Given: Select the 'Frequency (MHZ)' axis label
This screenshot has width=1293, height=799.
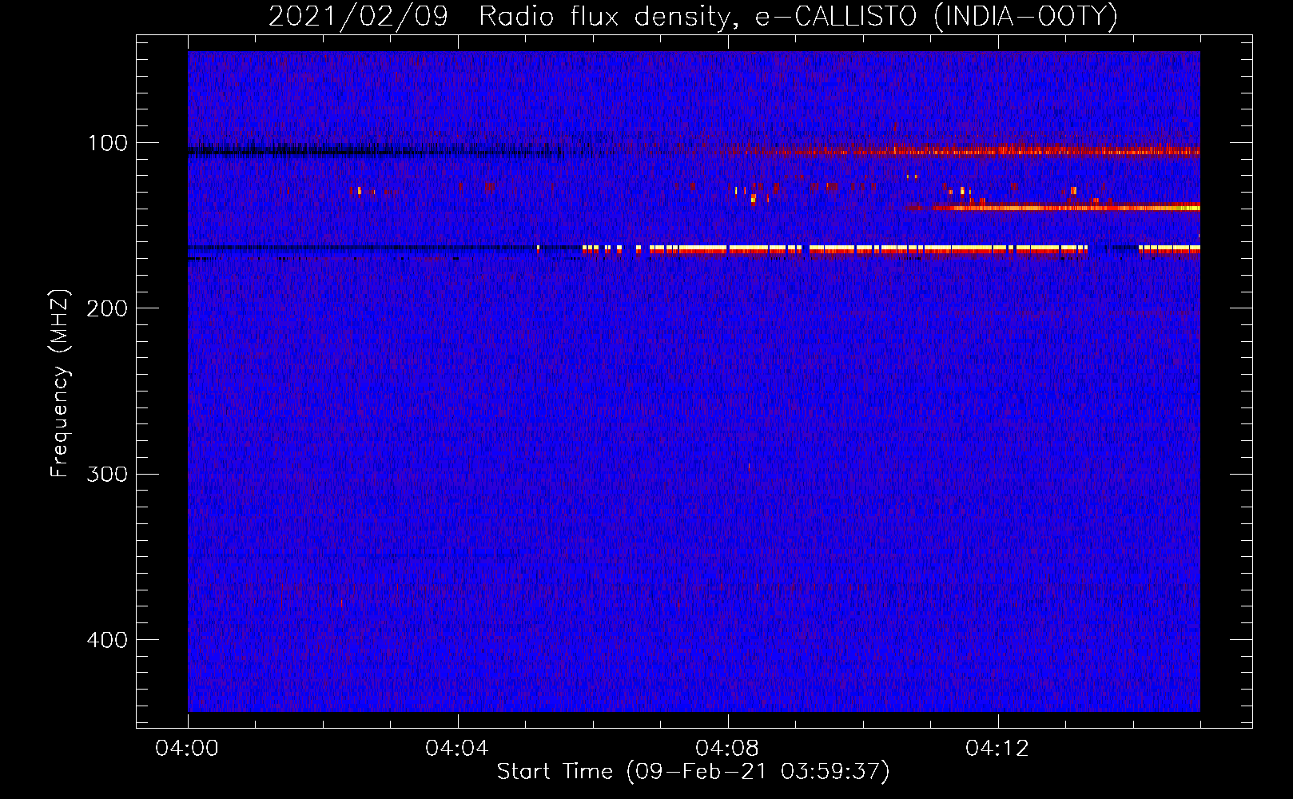Looking at the screenshot, I should tap(60, 383).
